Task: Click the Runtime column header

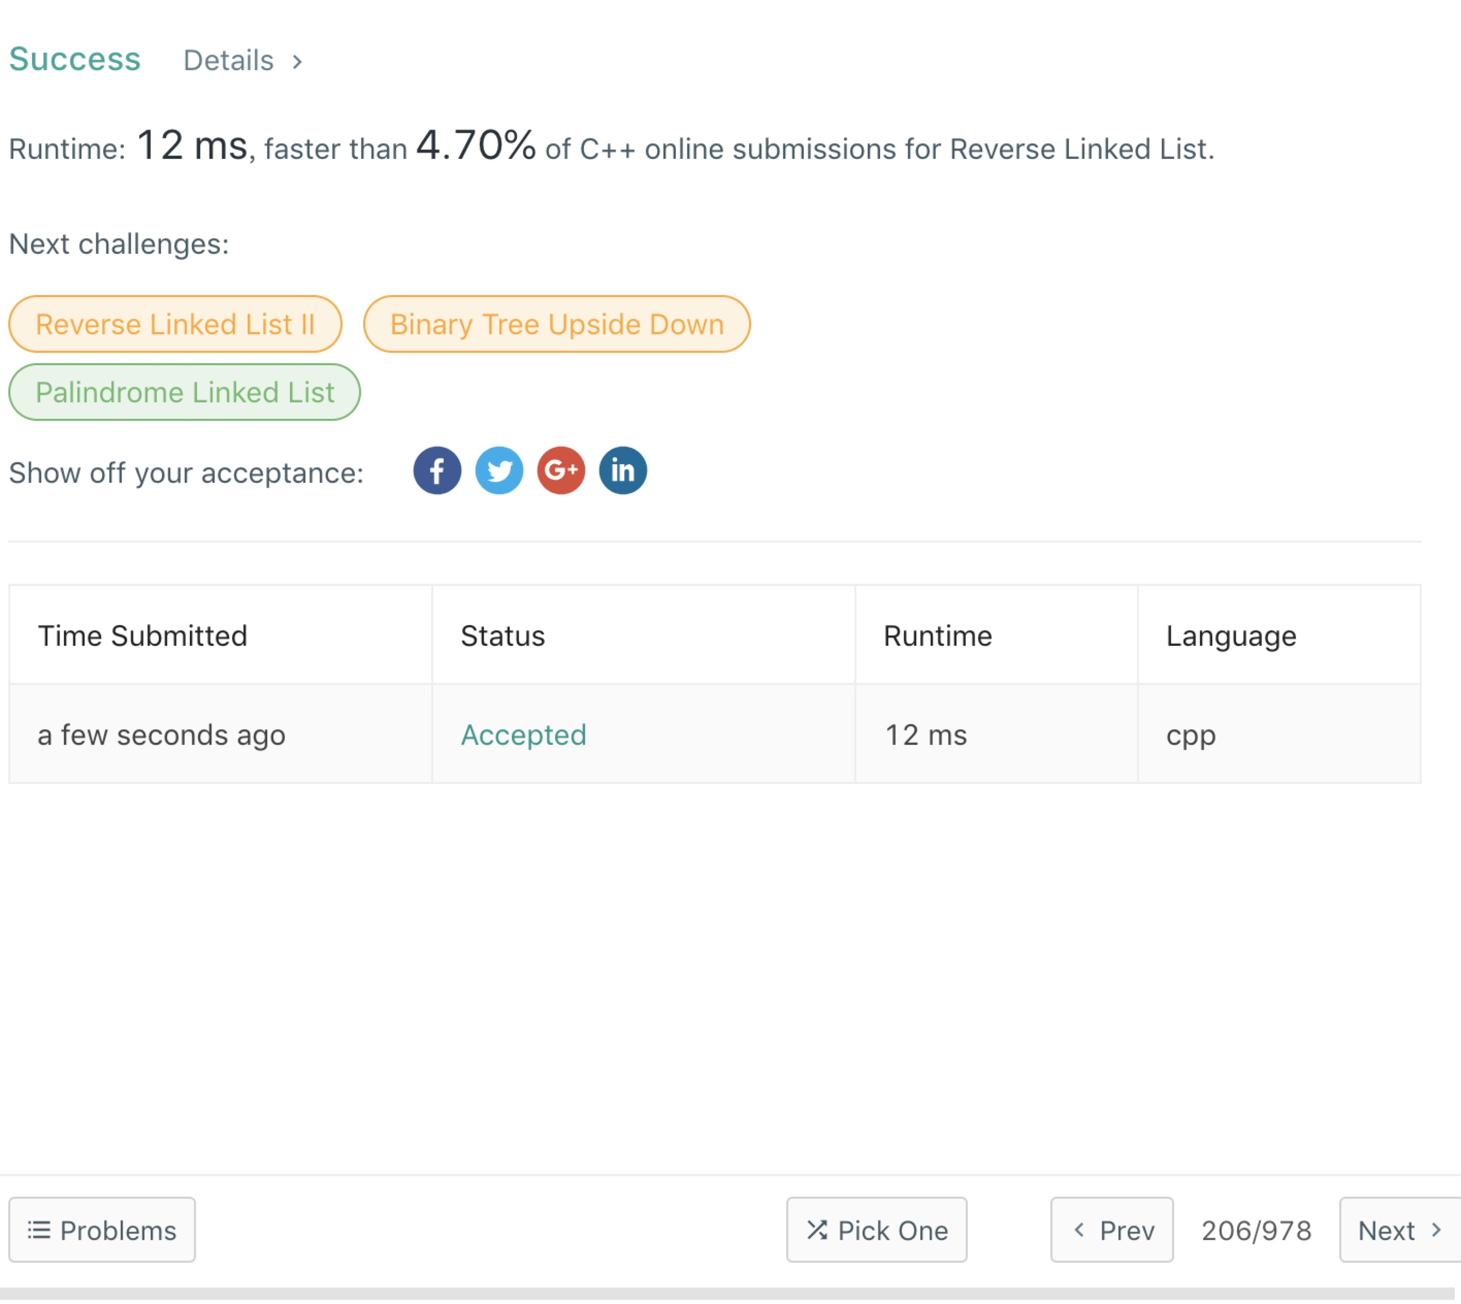Action: tap(936, 635)
